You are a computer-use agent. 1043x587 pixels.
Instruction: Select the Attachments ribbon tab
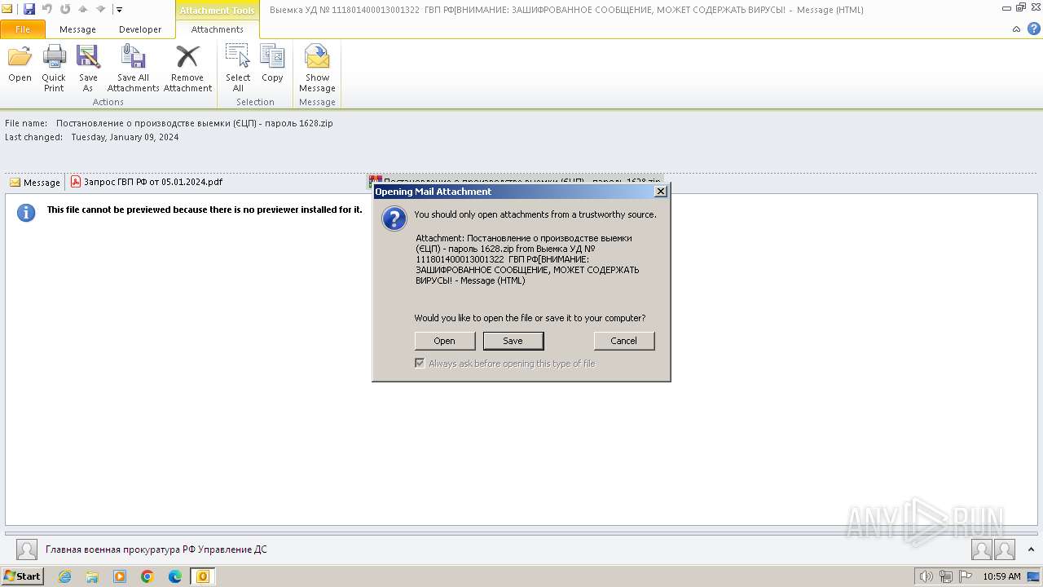pos(218,29)
